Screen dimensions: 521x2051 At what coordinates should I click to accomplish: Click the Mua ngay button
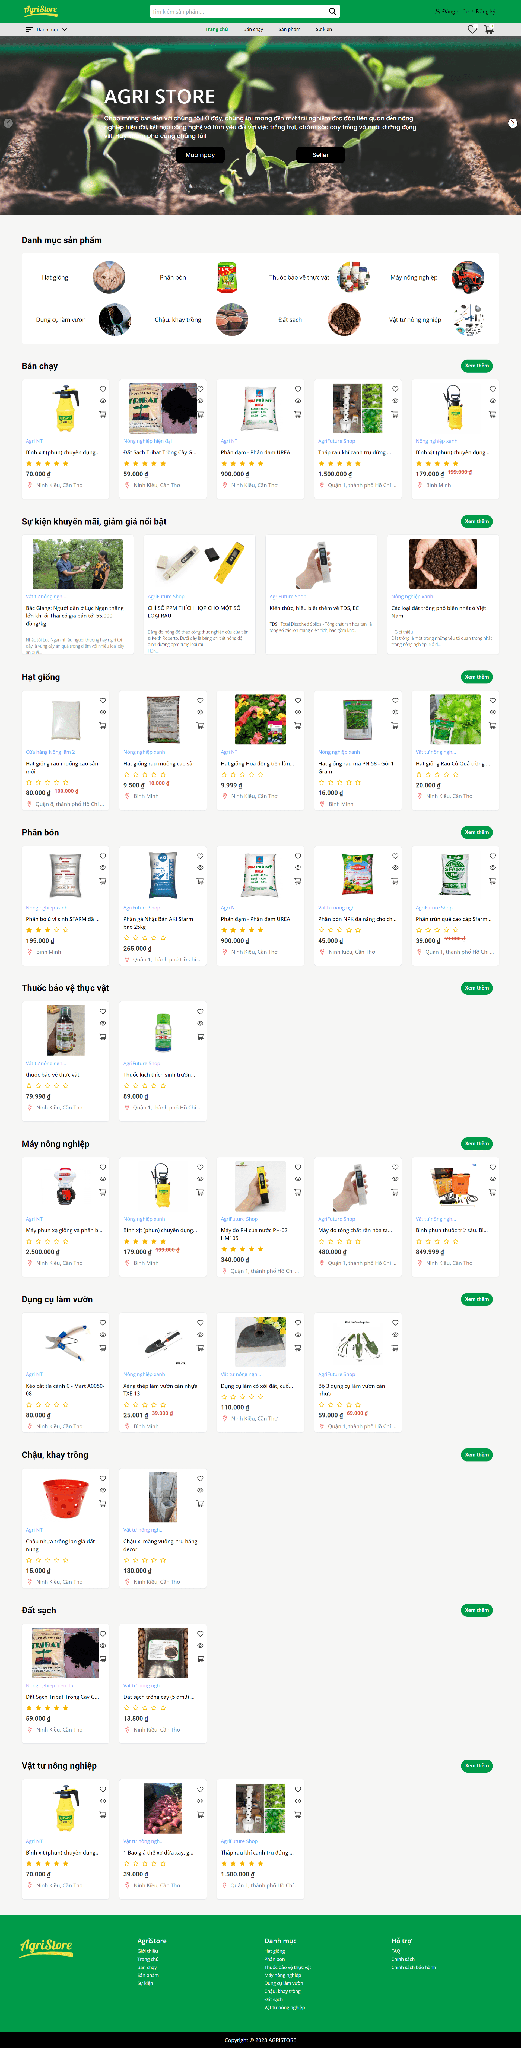(200, 155)
